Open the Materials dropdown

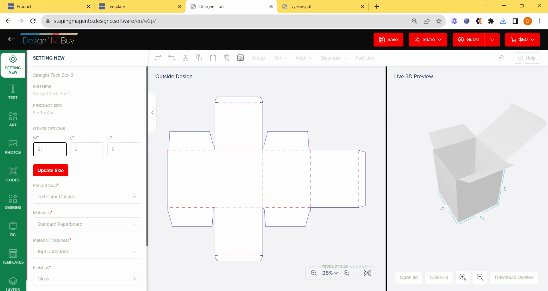coord(87,224)
